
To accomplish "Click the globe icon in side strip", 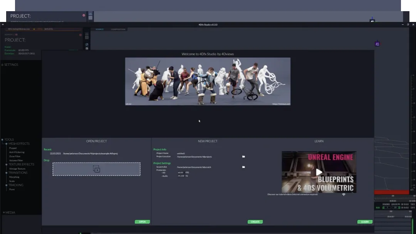I will coord(87,44).
